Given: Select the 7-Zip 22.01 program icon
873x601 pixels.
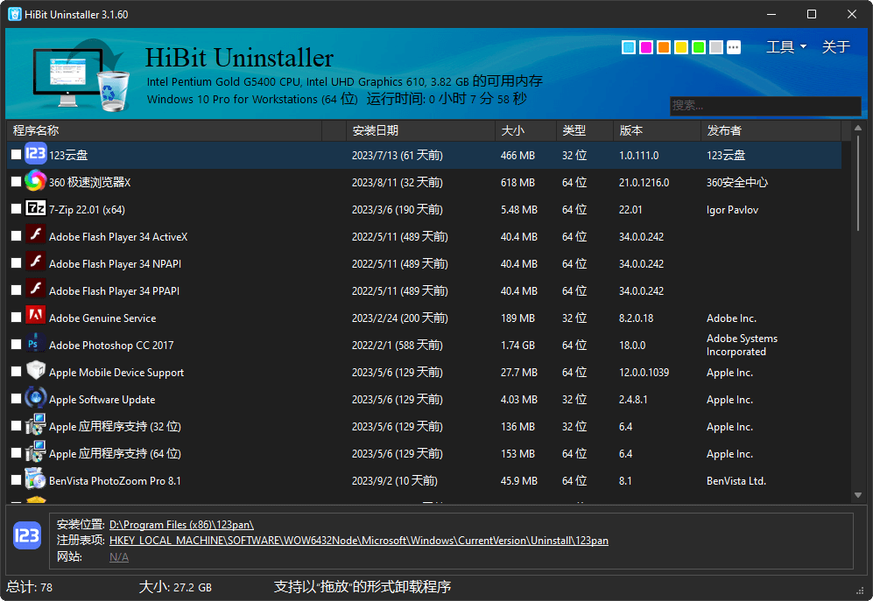Looking at the screenshot, I should (35, 209).
